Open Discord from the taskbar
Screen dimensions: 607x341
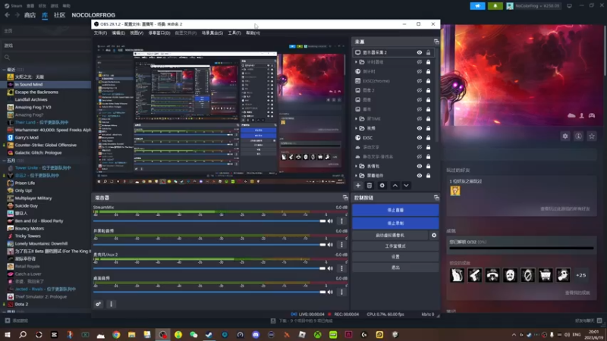(x=256, y=335)
